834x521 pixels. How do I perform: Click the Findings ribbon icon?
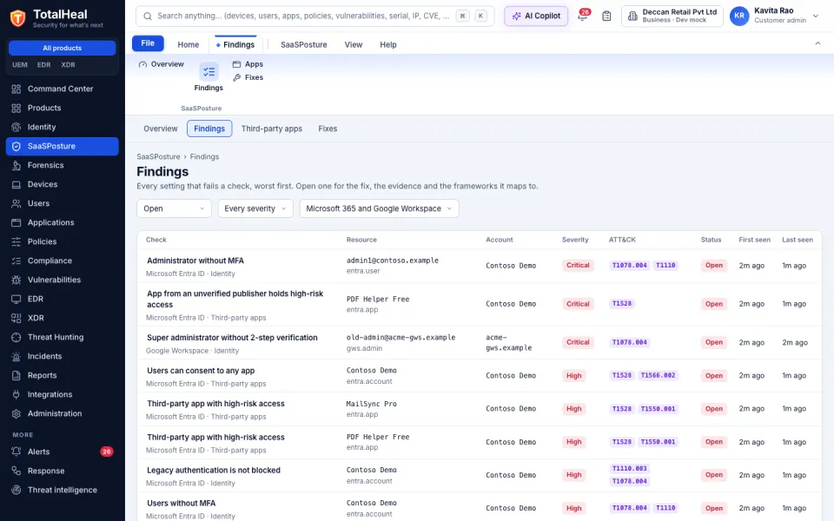208,77
